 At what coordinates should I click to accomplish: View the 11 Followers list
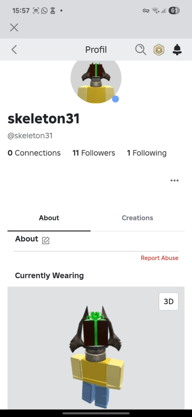pos(94,153)
